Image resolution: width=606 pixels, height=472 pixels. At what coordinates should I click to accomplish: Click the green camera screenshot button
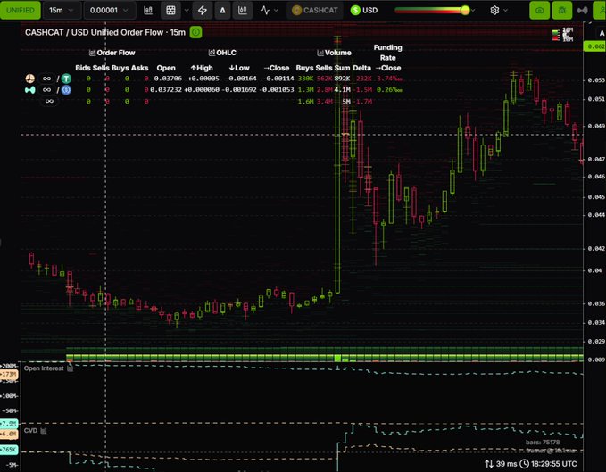540,11
